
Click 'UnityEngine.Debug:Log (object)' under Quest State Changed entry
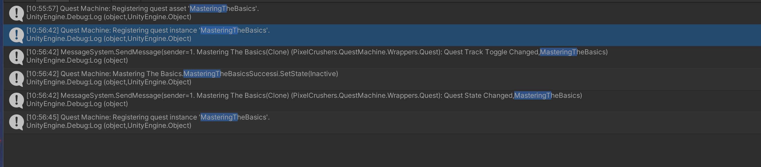77,104
